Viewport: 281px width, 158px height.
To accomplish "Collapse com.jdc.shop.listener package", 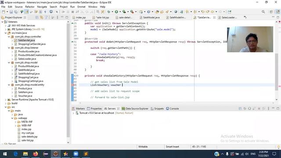I will click(9, 48).
